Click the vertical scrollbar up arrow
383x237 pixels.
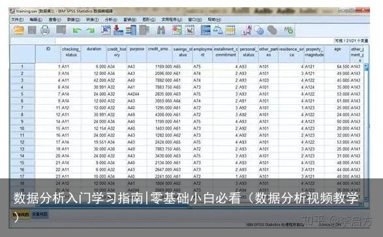365,66
